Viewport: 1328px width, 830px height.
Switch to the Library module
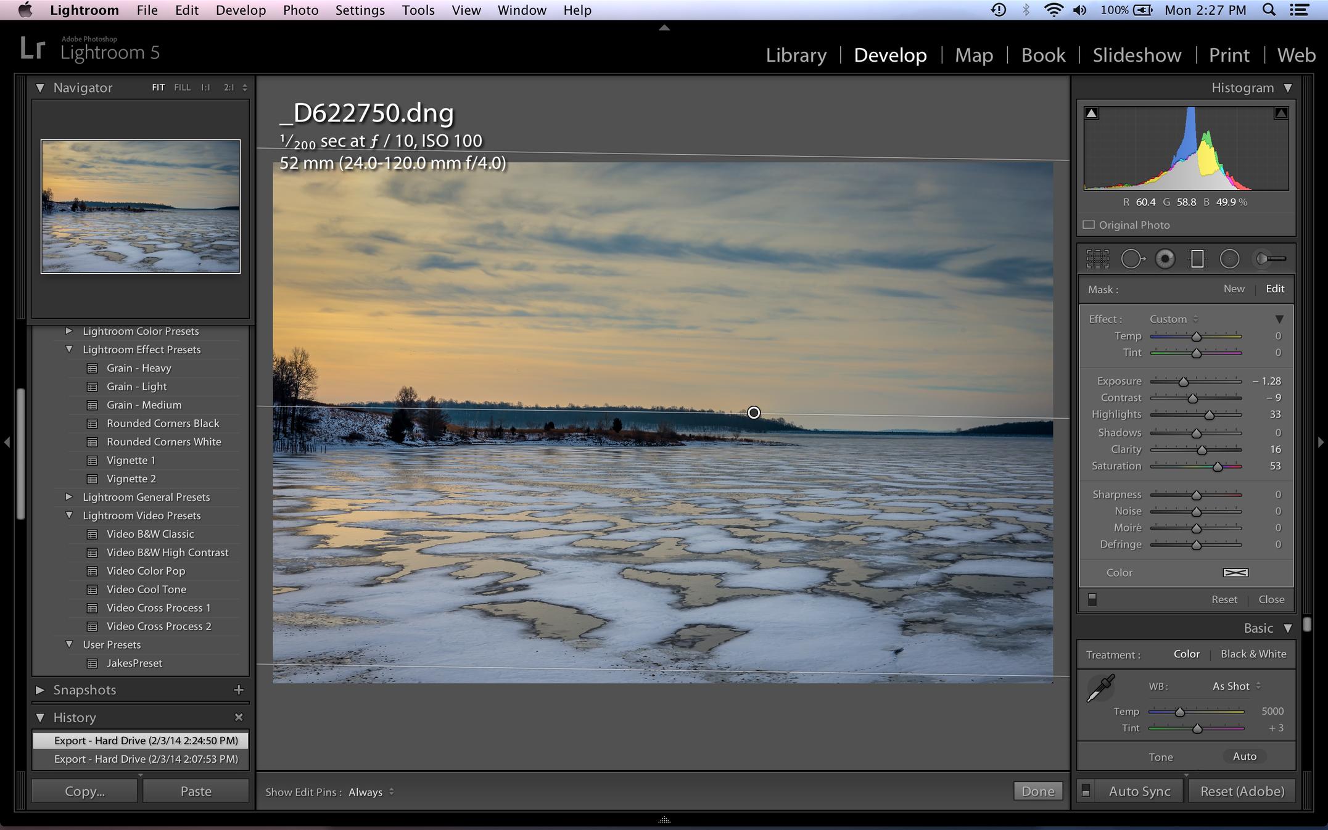point(796,55)
